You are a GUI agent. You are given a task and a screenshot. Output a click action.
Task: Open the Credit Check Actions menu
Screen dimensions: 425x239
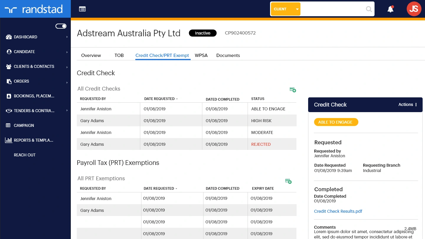pyautogui.click(x=408, y=104)
